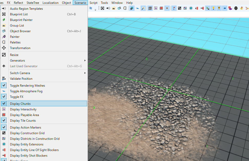Click the entity extensions toolbar icon
The height and width of the screenshot is (161, 249).
click(x=191, y=8)
